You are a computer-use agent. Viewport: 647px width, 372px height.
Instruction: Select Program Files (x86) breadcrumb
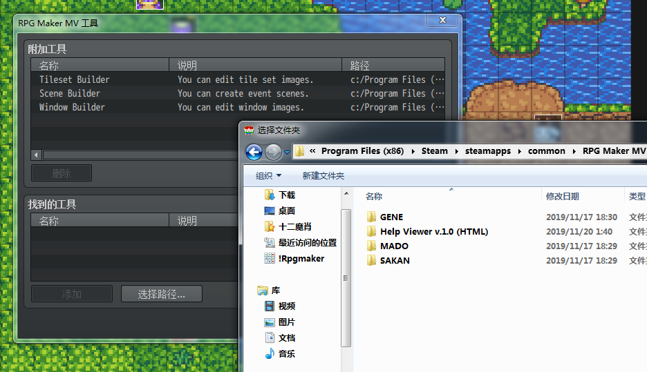click(362, 150)
